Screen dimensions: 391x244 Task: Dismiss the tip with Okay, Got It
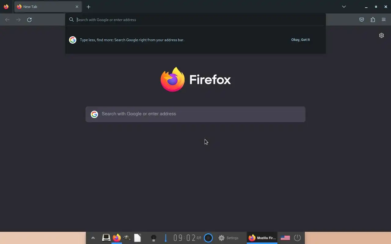(x=301, y=40)
